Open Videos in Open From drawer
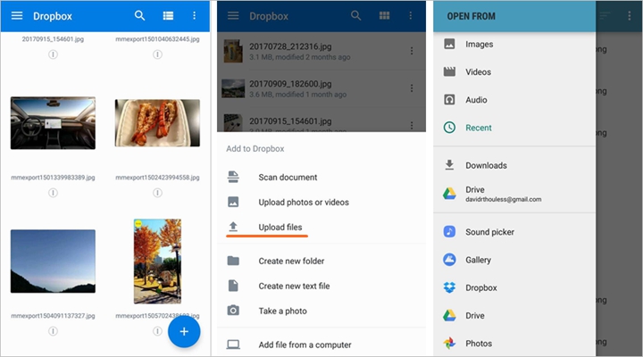The image size is (643, 357). 514,71
